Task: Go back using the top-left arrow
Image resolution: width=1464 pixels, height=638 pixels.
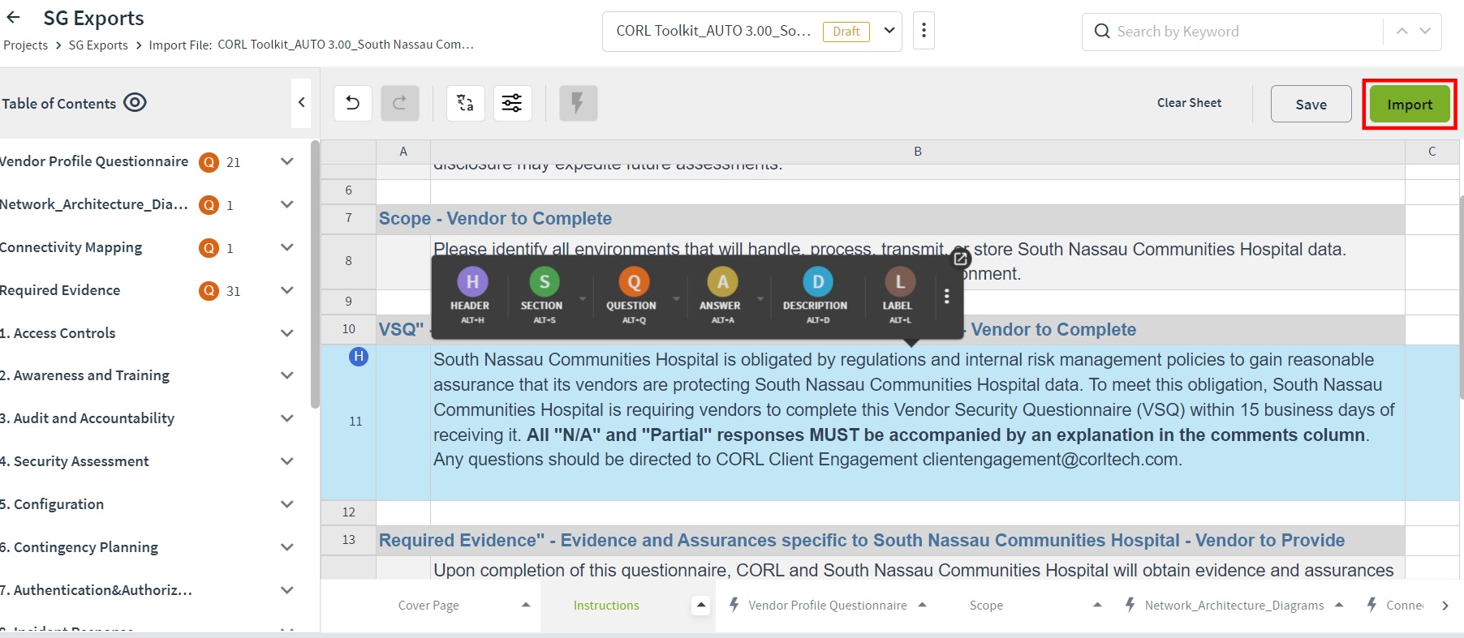Action: 13,18
